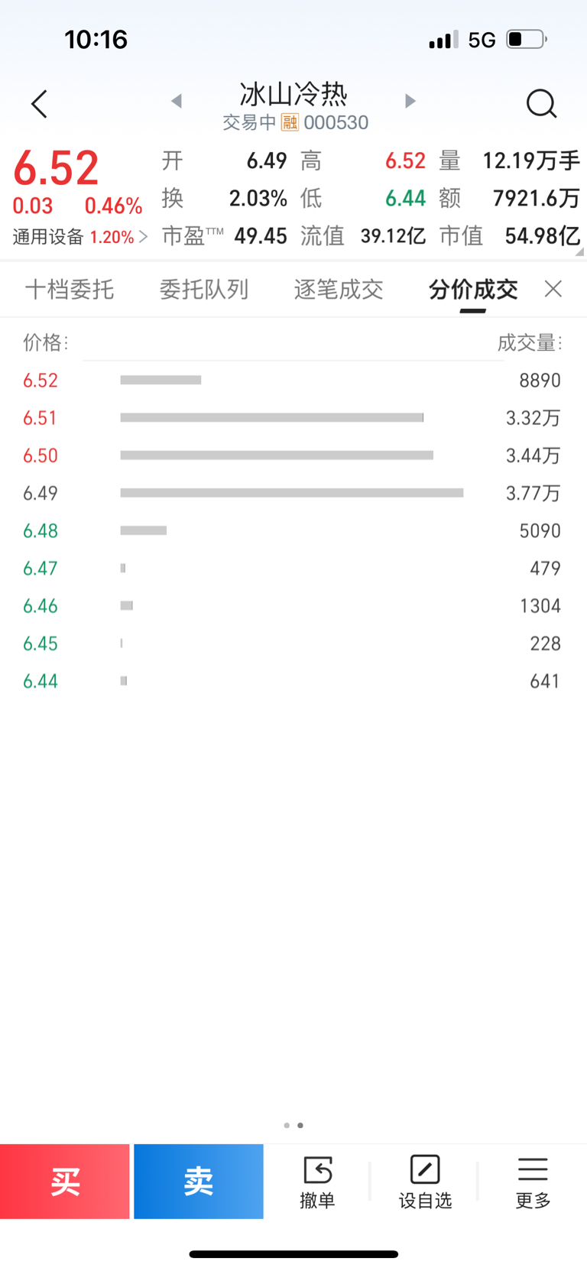This screenshot has height=1271, width=587.
Task: Open the search magnifier icon
Action: coord(541,104)
